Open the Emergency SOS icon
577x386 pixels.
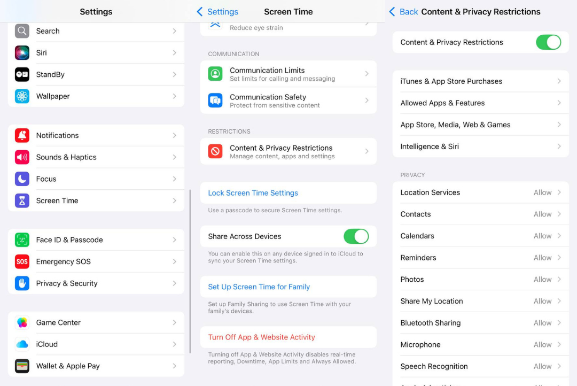click(x=22, y=262)
